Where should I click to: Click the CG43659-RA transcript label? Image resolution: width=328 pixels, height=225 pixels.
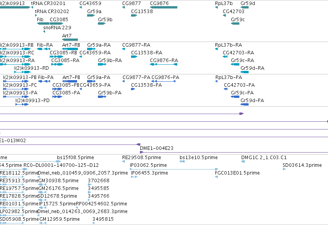point(95,53)
